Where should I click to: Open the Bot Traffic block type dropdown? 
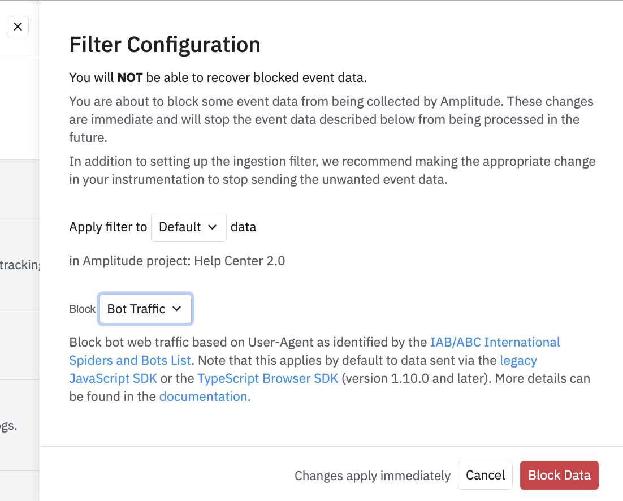(145, 309)
